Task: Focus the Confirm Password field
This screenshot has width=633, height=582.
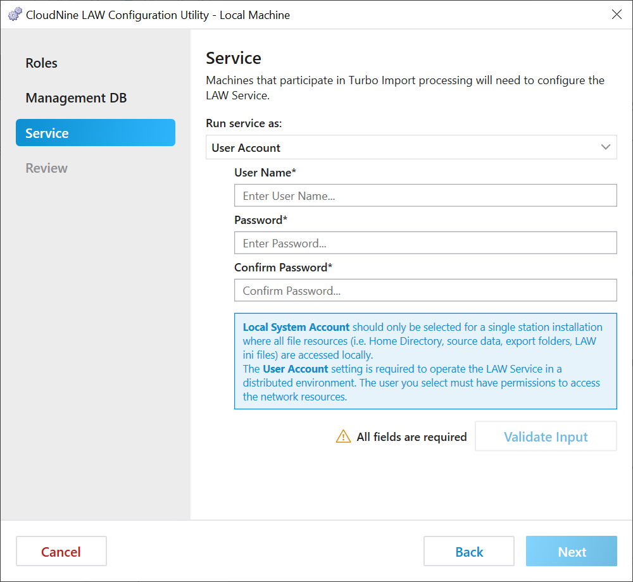Action: (425, 290)
